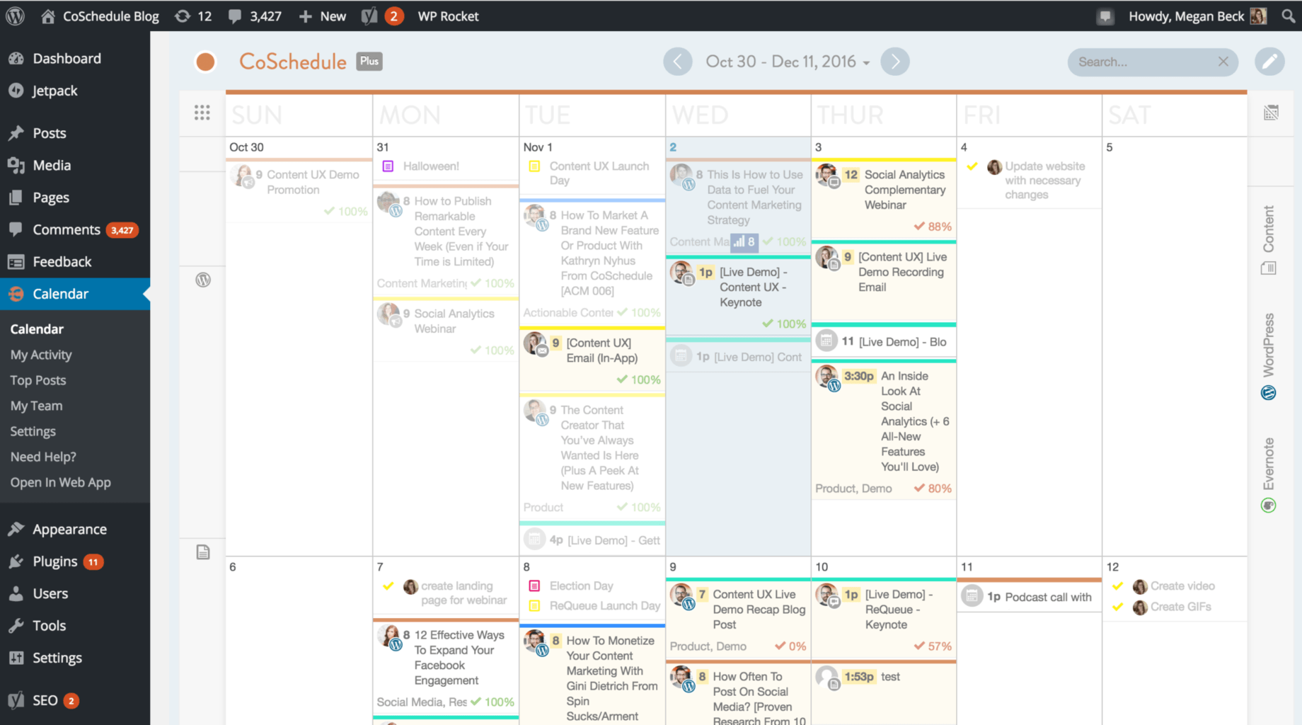Viewport: 1302px width, 725px height.
Task: Toggle the create landing page for webinar checkmark
Action: point(388,586)
